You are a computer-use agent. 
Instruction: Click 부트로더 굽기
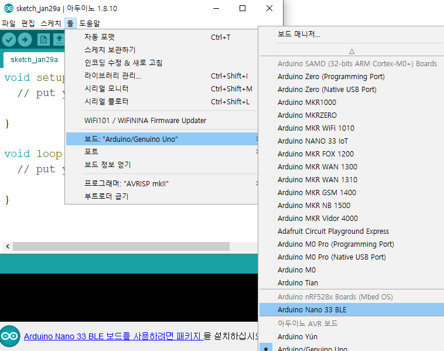pyautogui.click(x=162, y=196)
